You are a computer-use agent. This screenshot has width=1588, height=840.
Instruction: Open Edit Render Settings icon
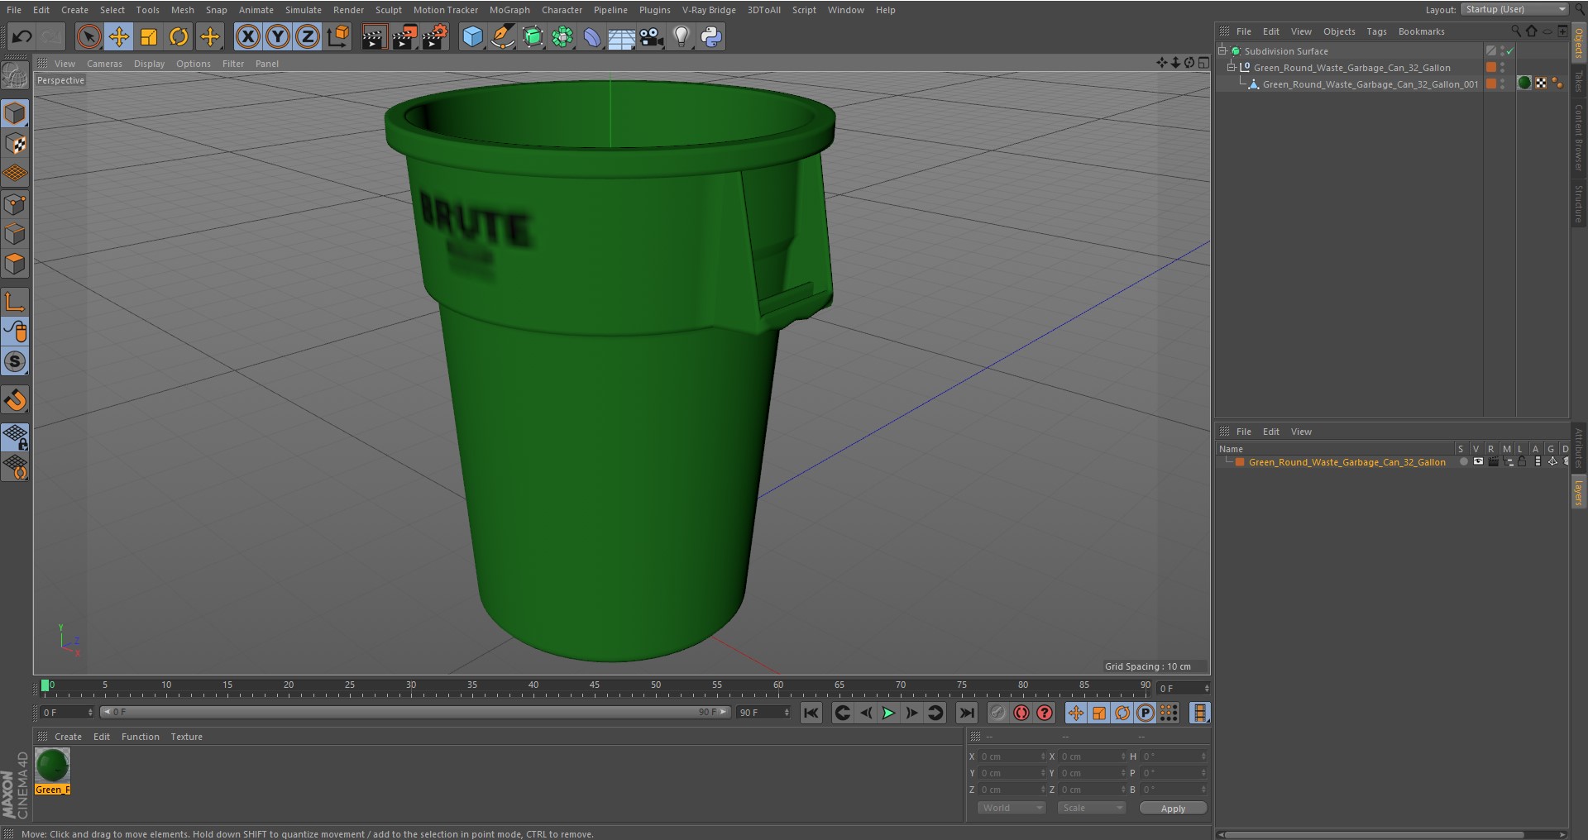[x=435, y=36]
